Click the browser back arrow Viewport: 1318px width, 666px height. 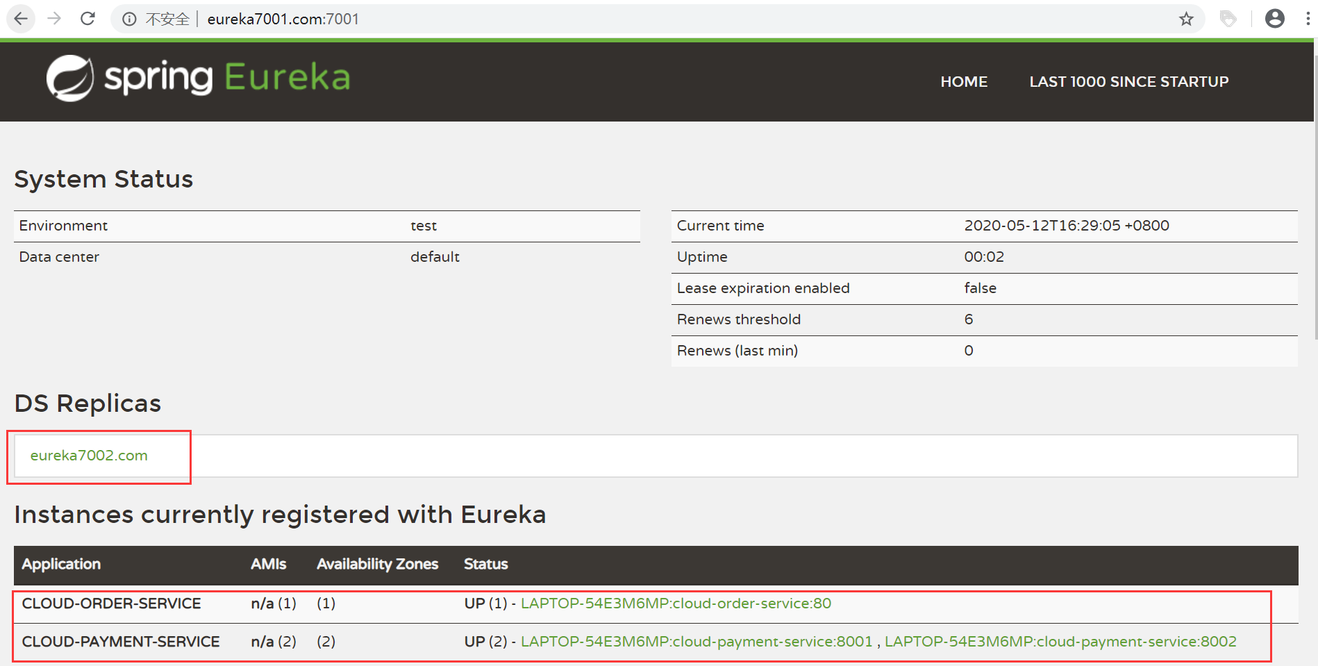point(21,19)
